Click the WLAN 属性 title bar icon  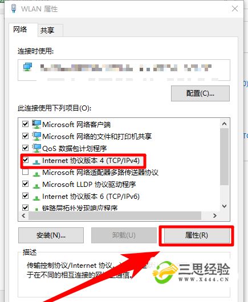[x=14, y=9]
